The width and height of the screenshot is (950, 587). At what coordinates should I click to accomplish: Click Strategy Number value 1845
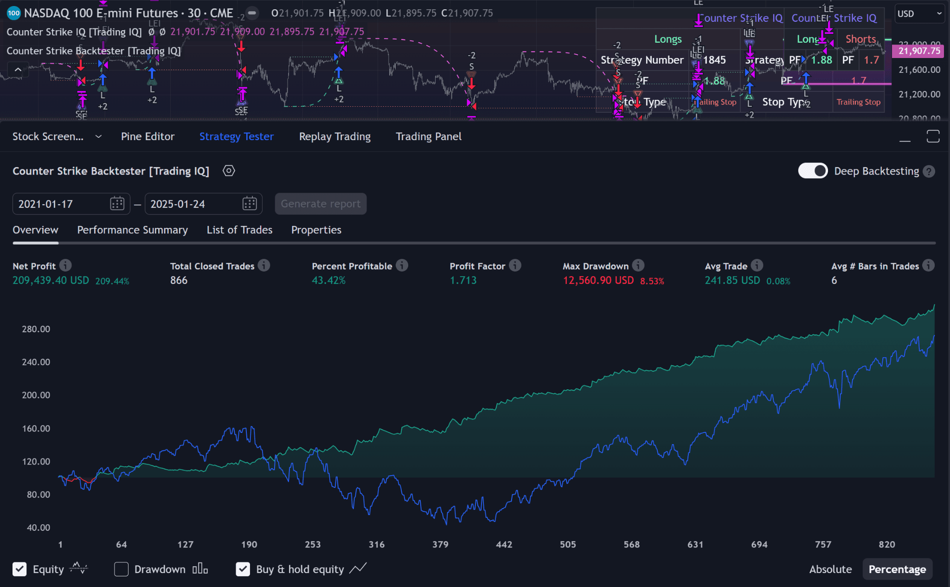pos(714,60)
